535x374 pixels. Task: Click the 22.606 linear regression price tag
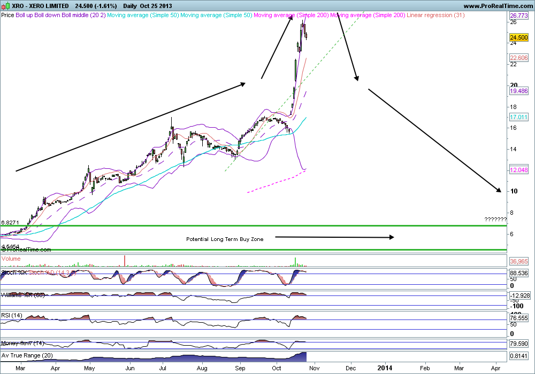[x=518, y=58]
